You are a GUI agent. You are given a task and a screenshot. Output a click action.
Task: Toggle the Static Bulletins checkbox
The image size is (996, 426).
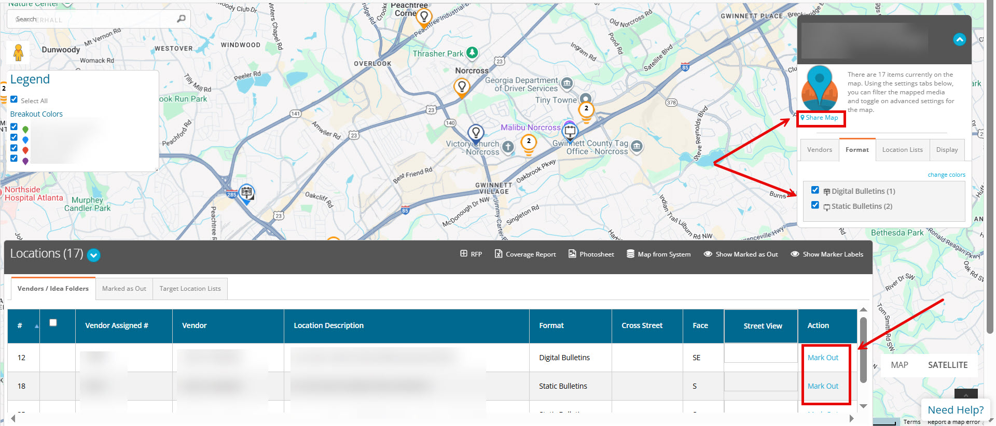tap(815, 205)
